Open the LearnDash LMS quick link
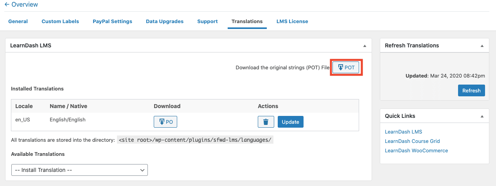Screen dimensions: 496x186 (x=403, y=132)
